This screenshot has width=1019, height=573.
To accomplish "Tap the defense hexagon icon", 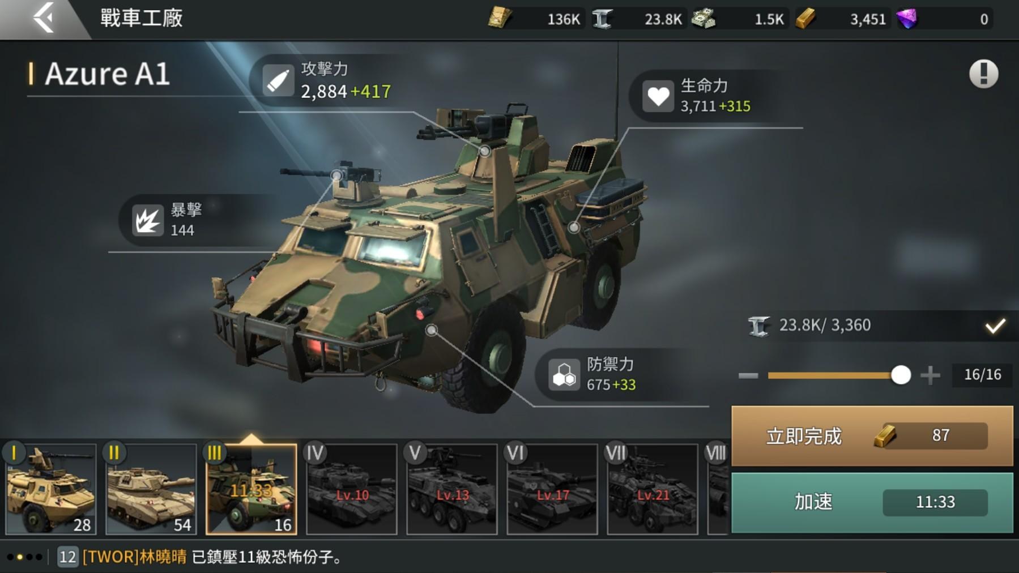I will point(564,374).
